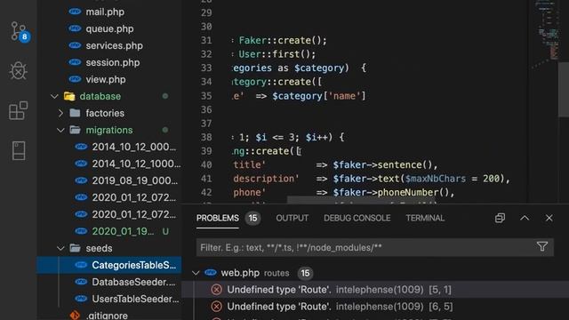Open view.php in the explorer
This screenshot has height=320, width=569.
[106, 79]
